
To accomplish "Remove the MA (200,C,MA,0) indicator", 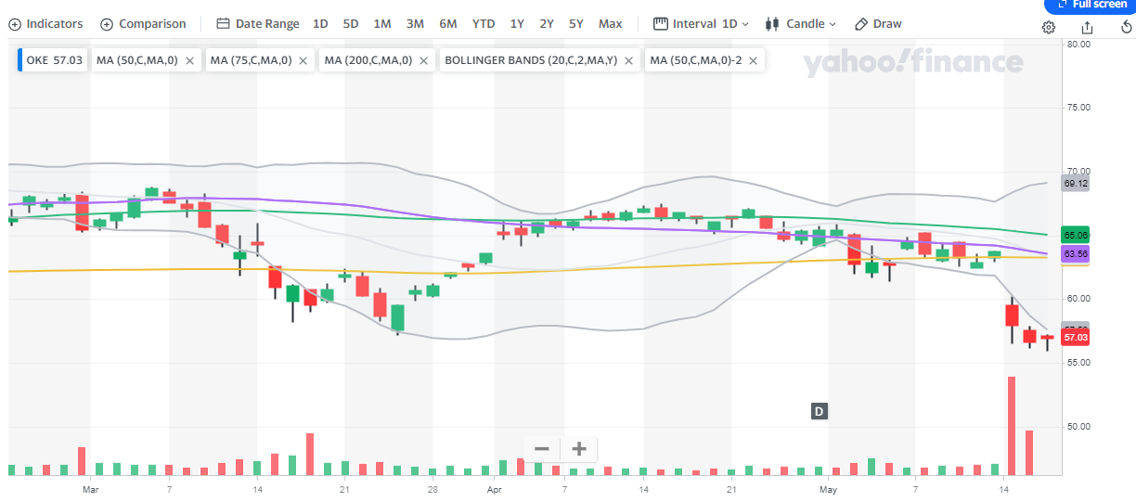I will pyautogui.click(x=423, y=60).
